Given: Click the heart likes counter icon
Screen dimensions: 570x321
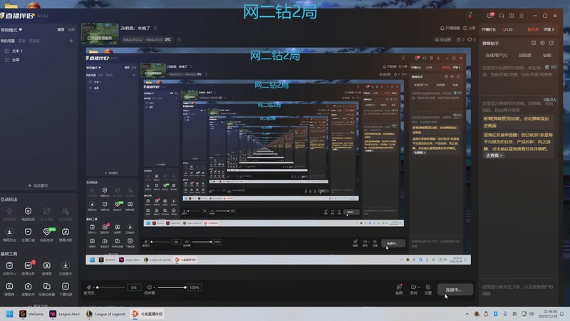Looking at the screenshot, I should [x=470, y=40].
